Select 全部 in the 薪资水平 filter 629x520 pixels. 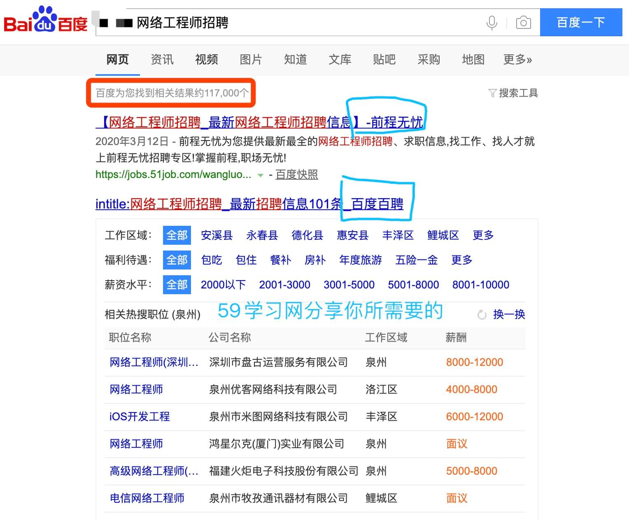pyautogui.click(x=177, y=285)
